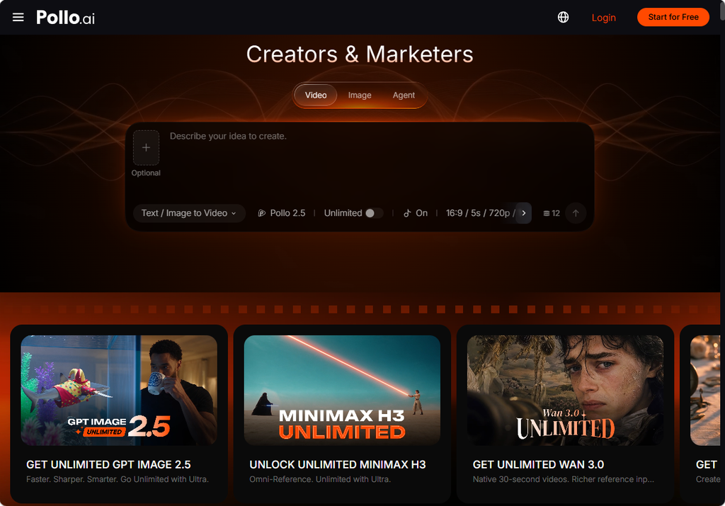
Task: Toggle the audio On setting
Action: pos(415,213)
